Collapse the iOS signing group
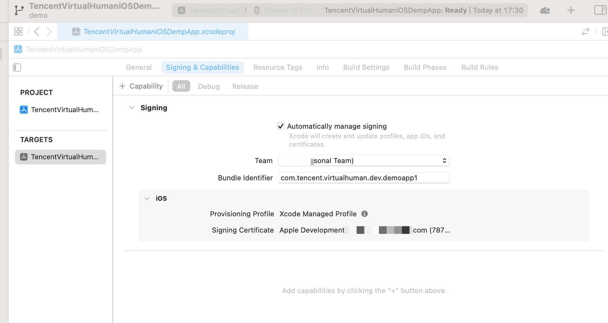The image size is (608, 323). pyautogui.click(x=147, y=198)
